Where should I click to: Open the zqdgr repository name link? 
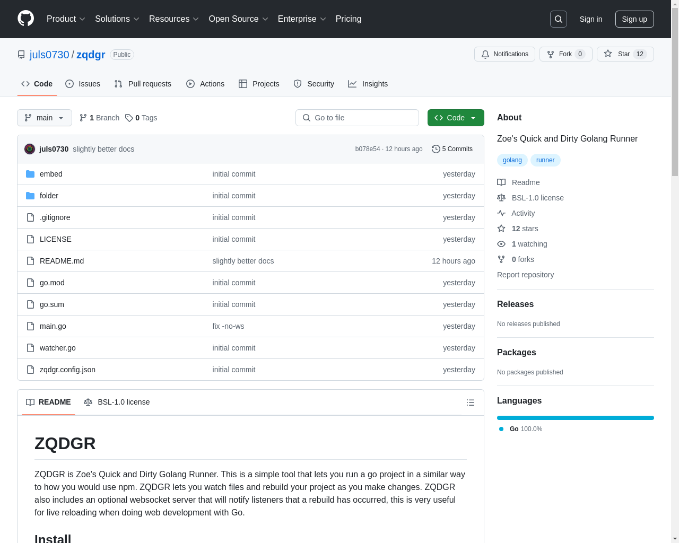pos(91,55)
